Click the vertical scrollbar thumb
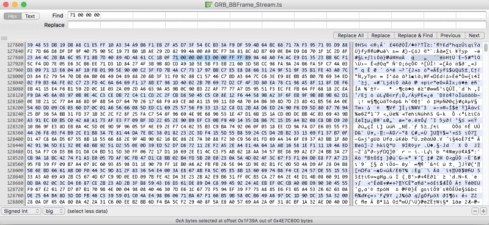The height and width of the screenshot is (225, 489). [x=486, y=48]
